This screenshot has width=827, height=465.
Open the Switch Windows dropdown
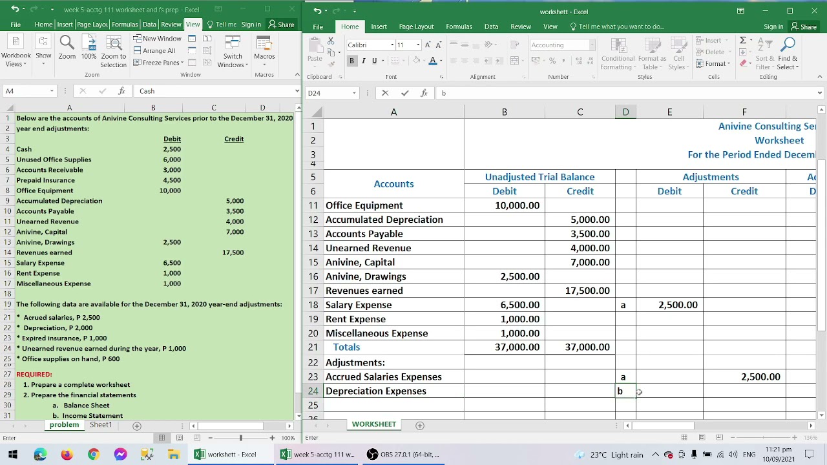coord(233,52)
